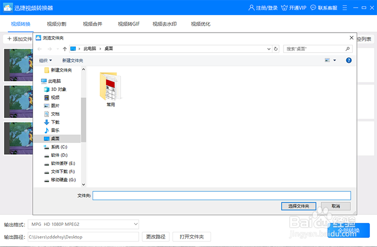Click the search magnifier icon

coord(347,49)
